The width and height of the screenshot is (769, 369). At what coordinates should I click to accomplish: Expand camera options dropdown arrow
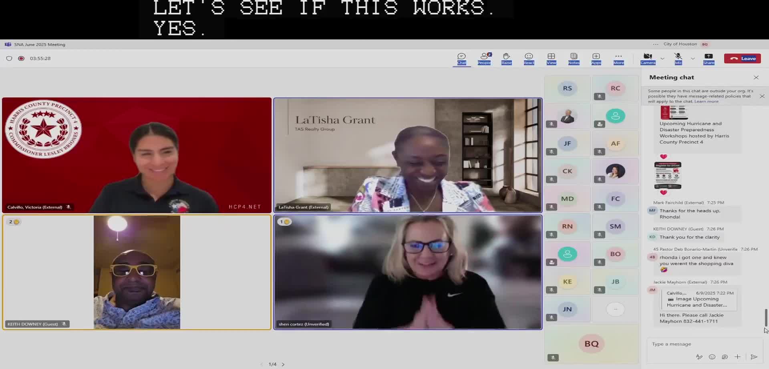click(662, 58)
